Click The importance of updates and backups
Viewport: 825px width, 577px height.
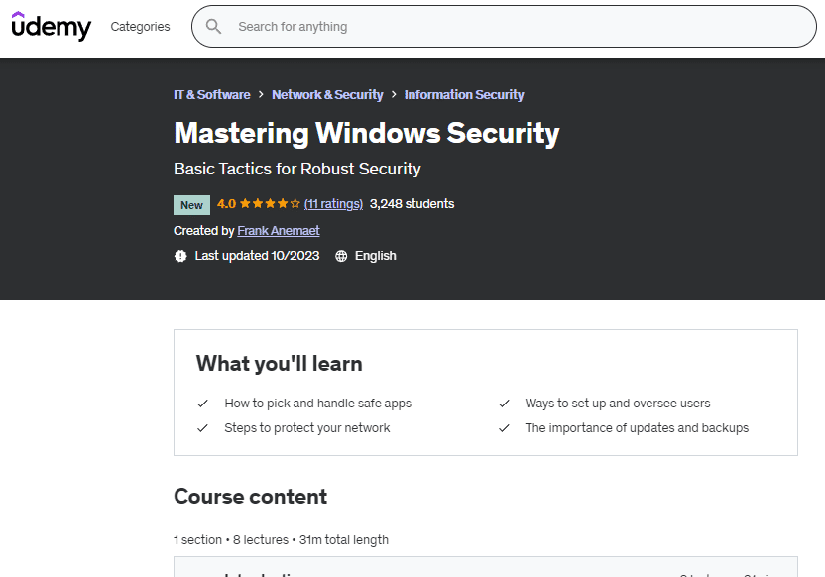[x=637, y=428]
